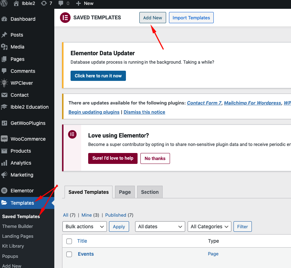Screen dimensions: 291x268
Task: Click the WPClever lightbulb icon
Action: pyautogui.click(x=4, y=83)
